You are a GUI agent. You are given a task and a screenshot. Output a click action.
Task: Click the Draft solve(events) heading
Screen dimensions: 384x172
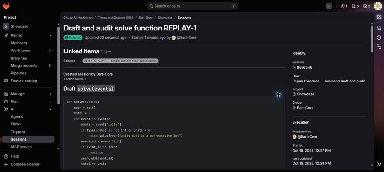point(89,89)
